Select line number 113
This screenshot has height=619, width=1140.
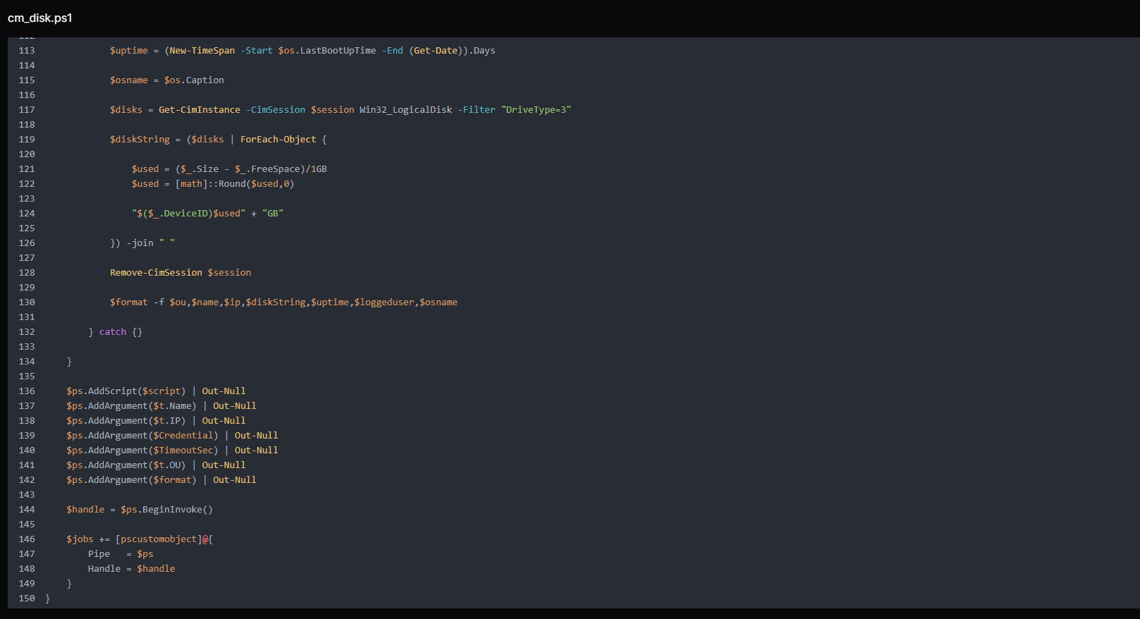[27, 51]
